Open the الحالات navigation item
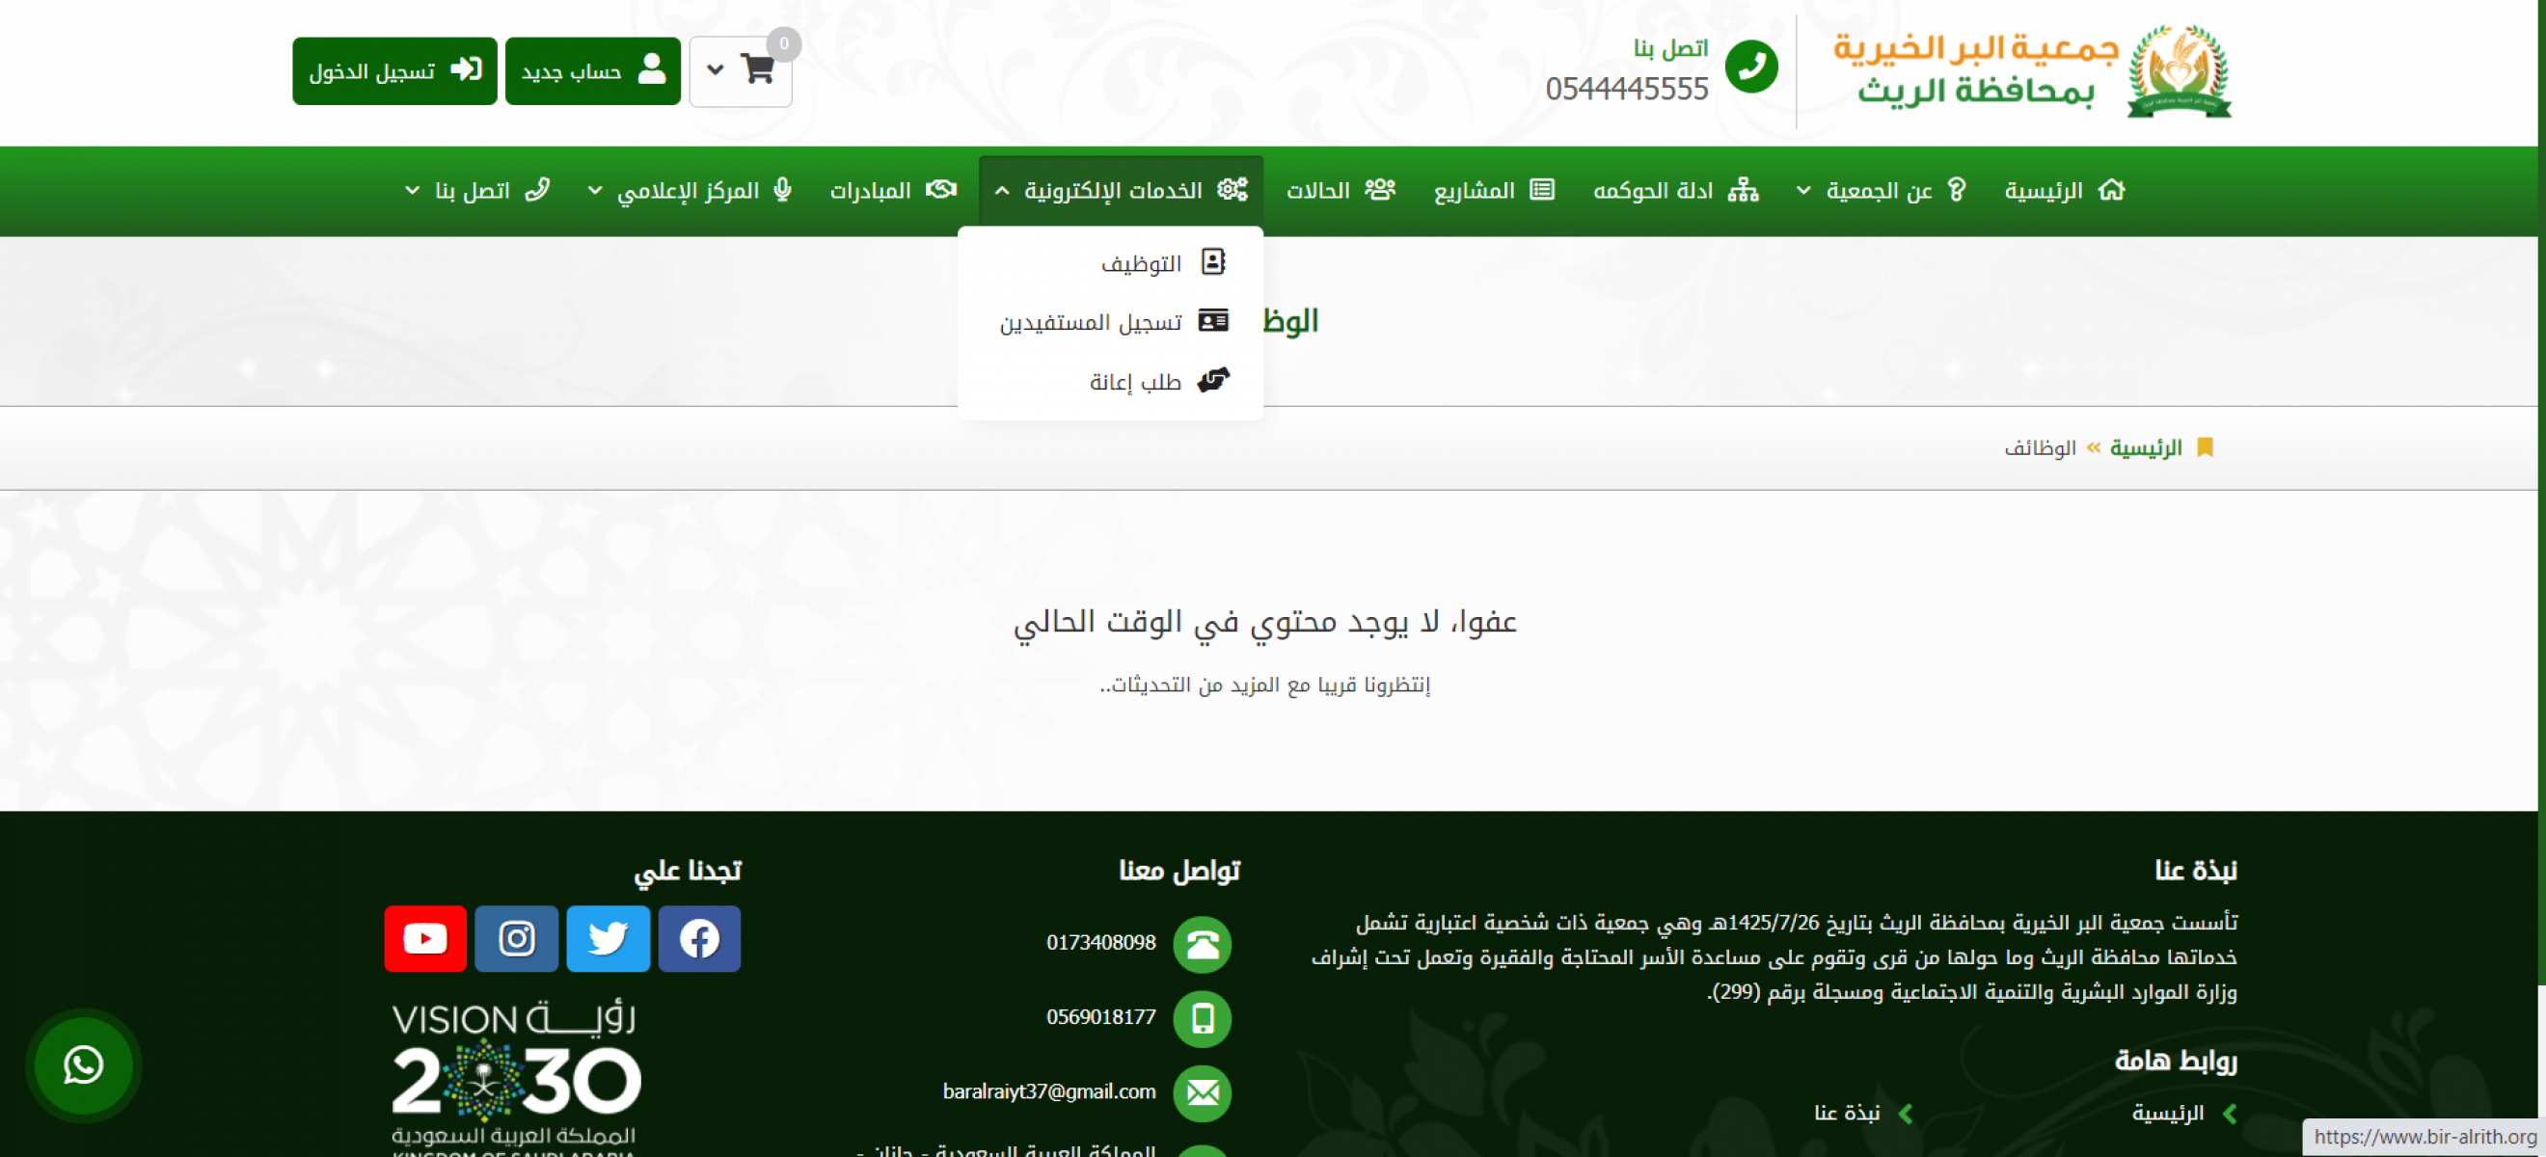Viewport: 2546px width, 1157px height. click(x=1341, y=190)
